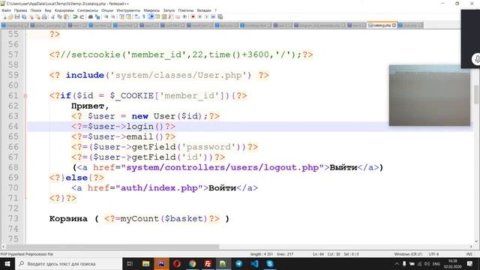Open Chrome browser from the taskbar
480x270 pixels.
click(x=192, y=264)
